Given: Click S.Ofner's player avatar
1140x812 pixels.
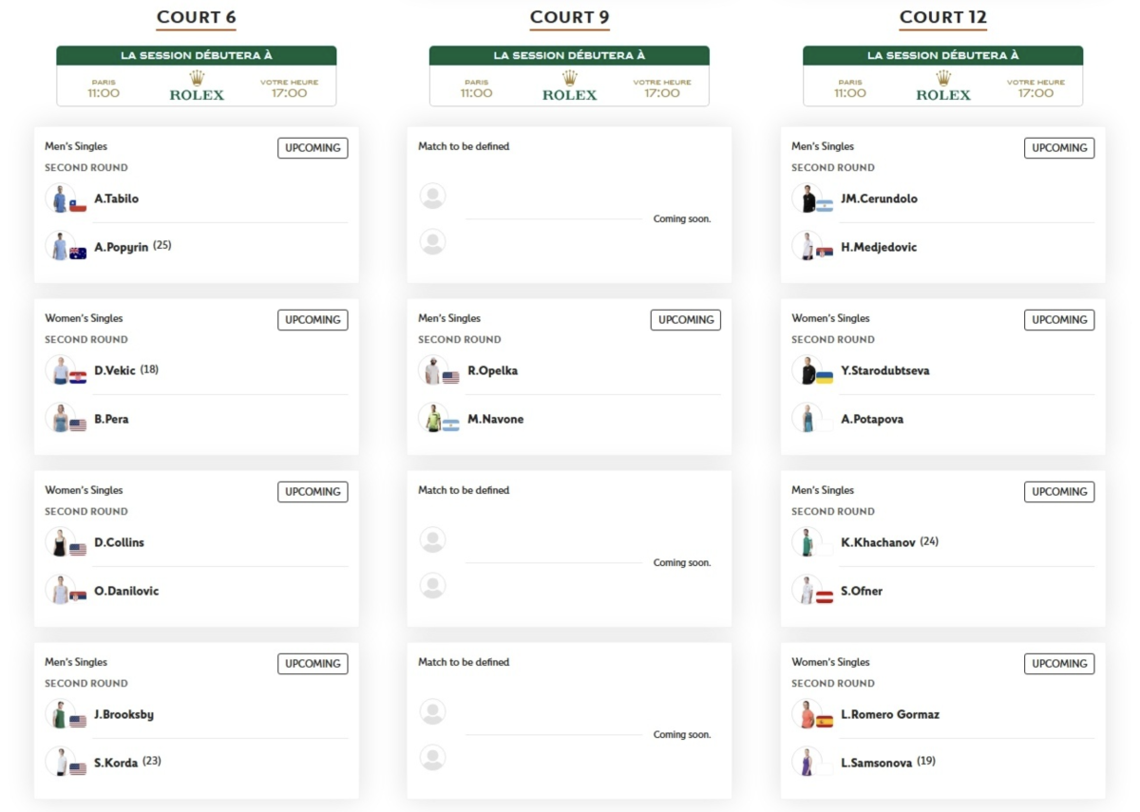Looking at the screenshot, I should point(807,590).
